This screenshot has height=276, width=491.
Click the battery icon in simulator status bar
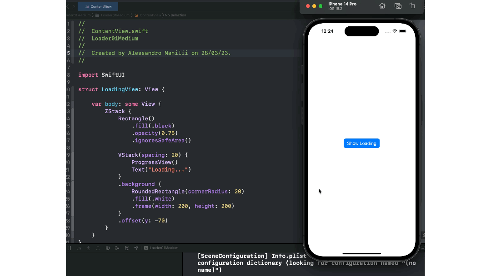coord(403,31)
